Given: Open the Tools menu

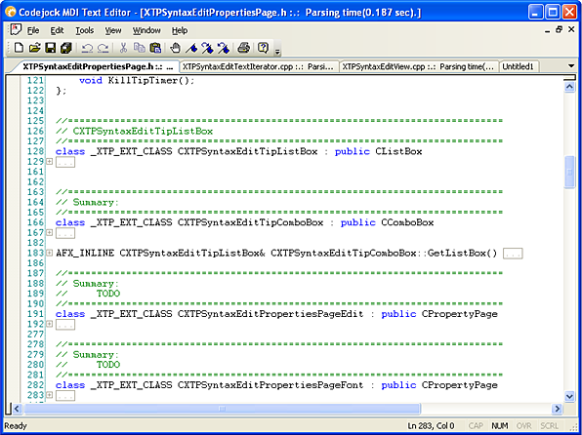Looking at the screenshot, I should click(85, 30).
